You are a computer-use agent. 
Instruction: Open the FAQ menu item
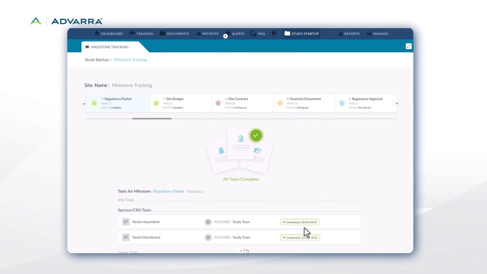(x=258, y=33)
